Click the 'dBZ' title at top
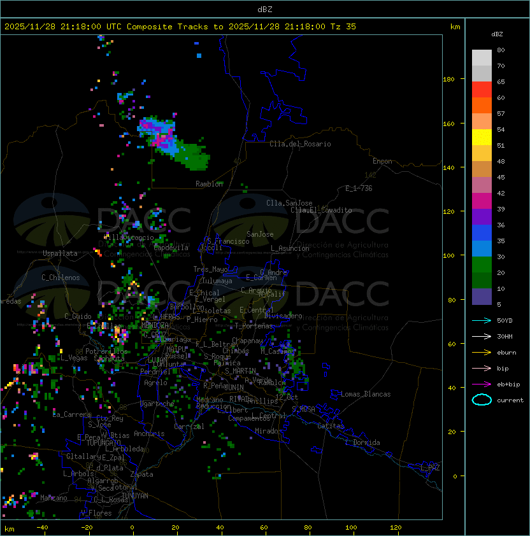 265,9
